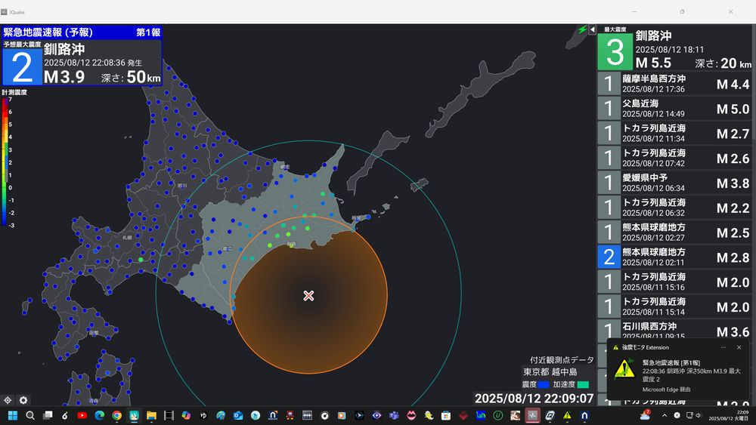This screenshot has height=425, width=756.
Task: Click the 付近観測点データ label
Action: click(562, 359)
